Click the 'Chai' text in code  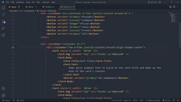coord(85,27)
